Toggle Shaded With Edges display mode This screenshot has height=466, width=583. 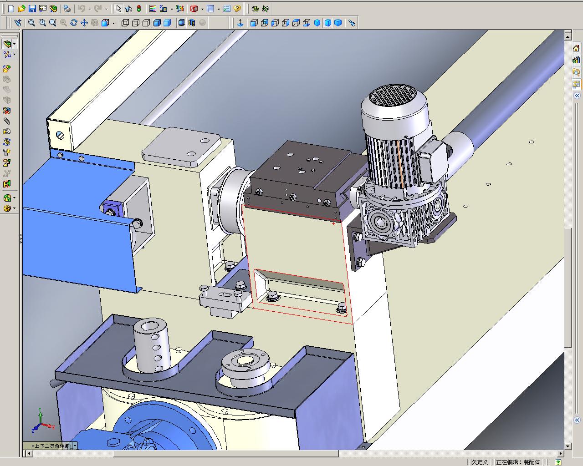point(157,23)
